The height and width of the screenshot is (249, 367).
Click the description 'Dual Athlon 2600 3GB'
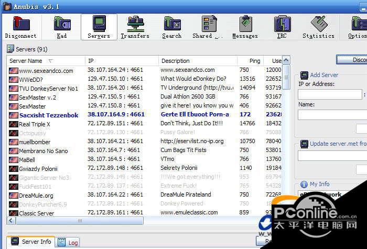click(x=188, y=96)
